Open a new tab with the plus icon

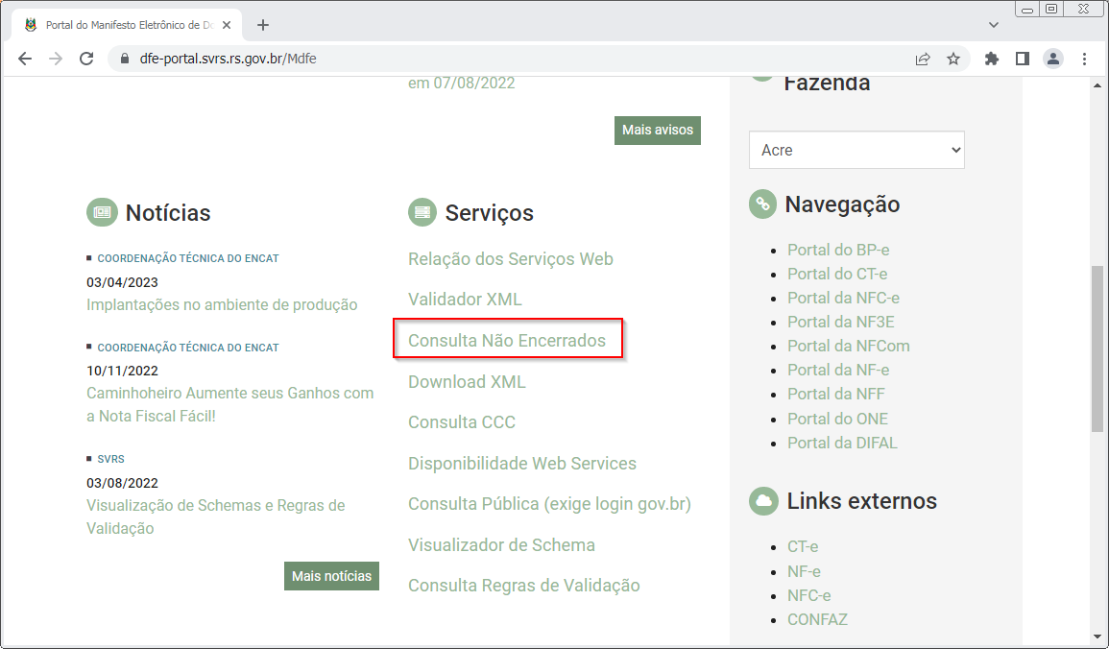coord(263,25)
